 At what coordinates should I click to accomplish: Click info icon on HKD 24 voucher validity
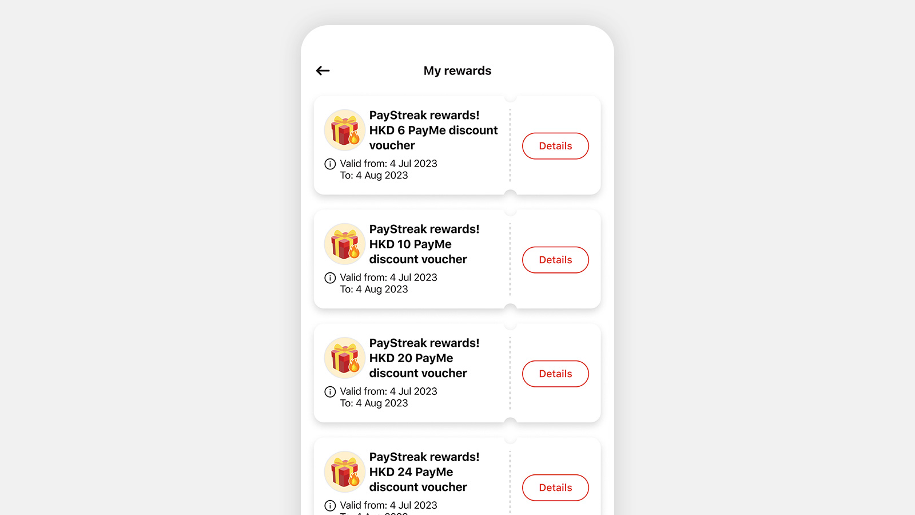(330, 505)
